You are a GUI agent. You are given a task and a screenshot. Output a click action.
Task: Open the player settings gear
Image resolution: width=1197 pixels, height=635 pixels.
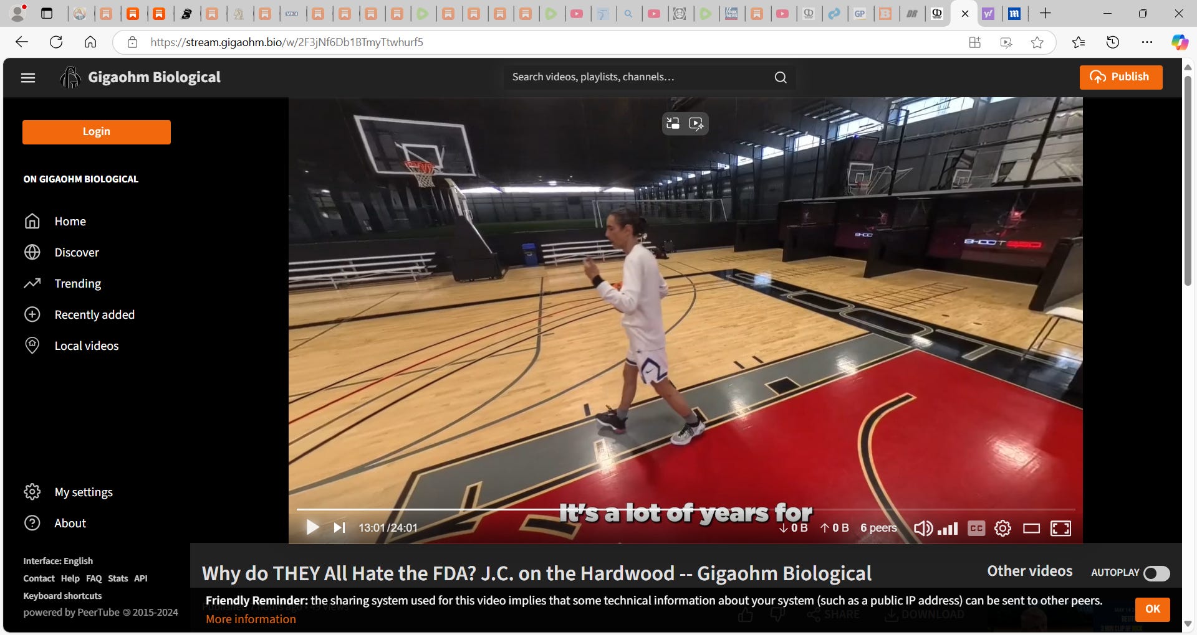pos(1002,529)
